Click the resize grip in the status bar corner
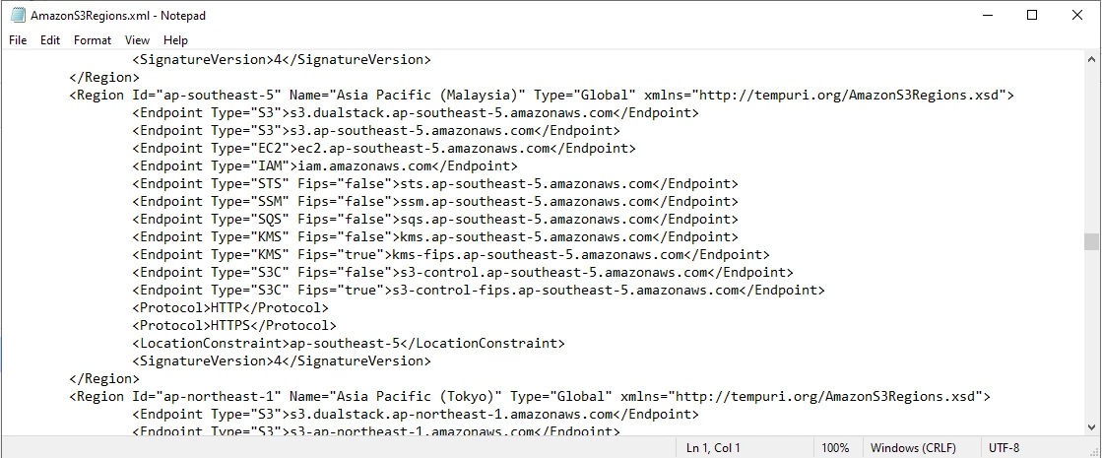The width and height of the screenshot is (1102, 458). [1093, 450]
